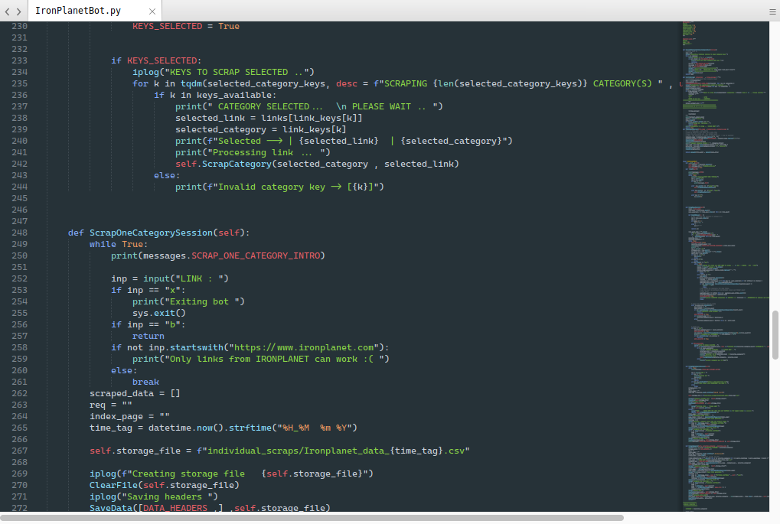Viewport: 780px width, 524px height.
Task: Click line number 233 in the gutter
Action: tap(18, 60)
